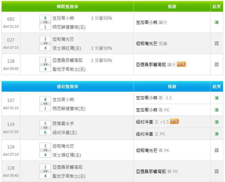Click score 5 for 西雅圖水手
Image resolution: width=225 pixels, height=182 pixels.
[x=45, y=123]
